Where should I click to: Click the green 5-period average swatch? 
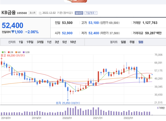(x=3, y=52)
